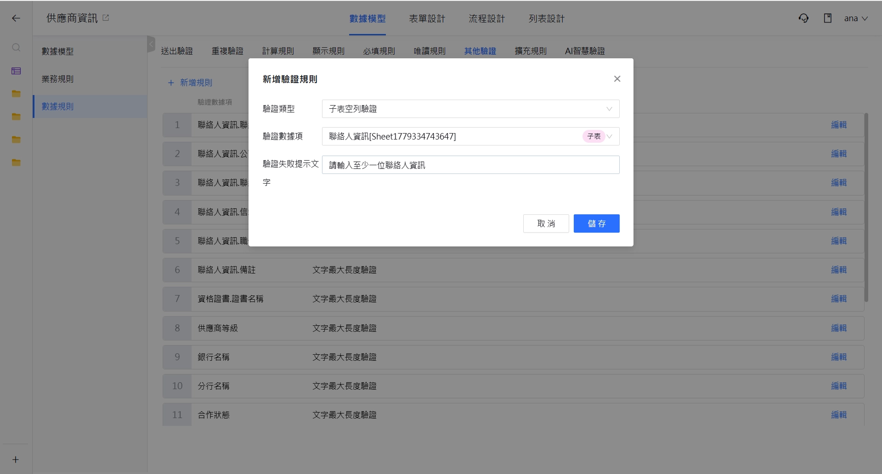Select the purple form list icon in the sidebar

[x=16, y=71]
